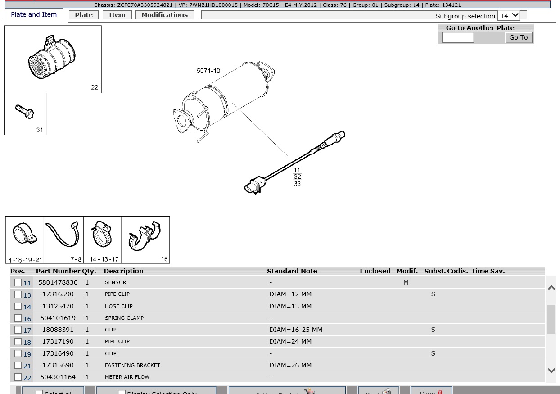Tick the checkbox for position 11 SENSOR
The height and width of the screenshot is (394, 560).
pyautogui.click(x=18, y=282)
